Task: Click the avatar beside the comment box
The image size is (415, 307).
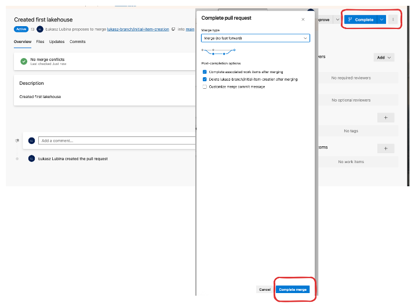Action: (x=32, y=140)
